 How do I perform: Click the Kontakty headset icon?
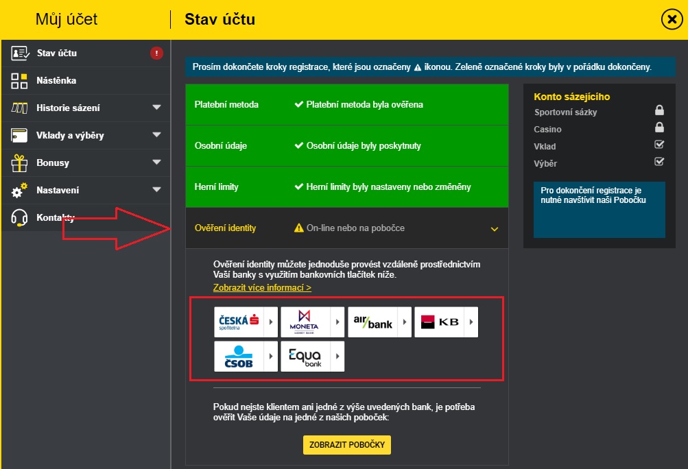19,217
